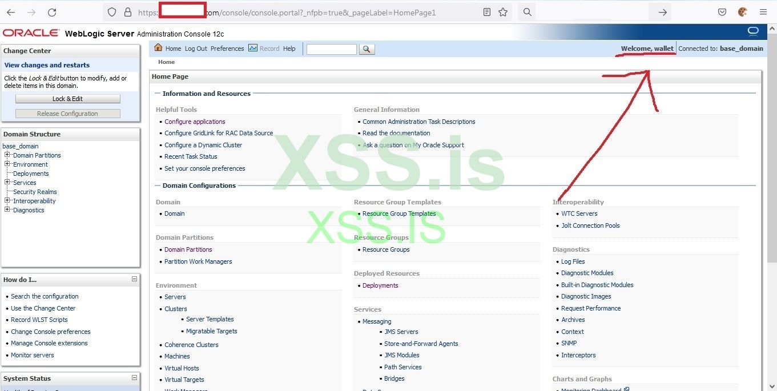
Task: Open the Log Files diagnostics link
Action: (x=573, y=261)
